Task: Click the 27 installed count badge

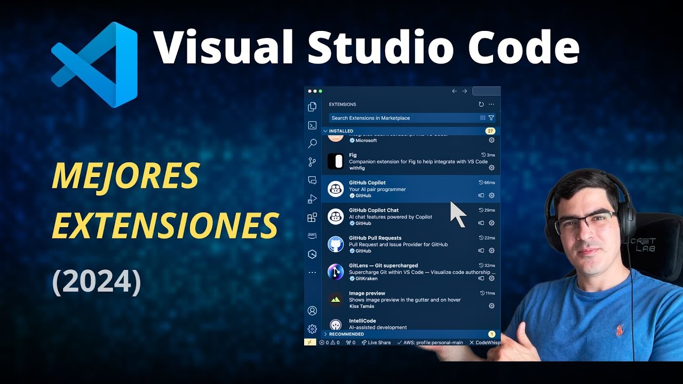Action: coord(490,131)
